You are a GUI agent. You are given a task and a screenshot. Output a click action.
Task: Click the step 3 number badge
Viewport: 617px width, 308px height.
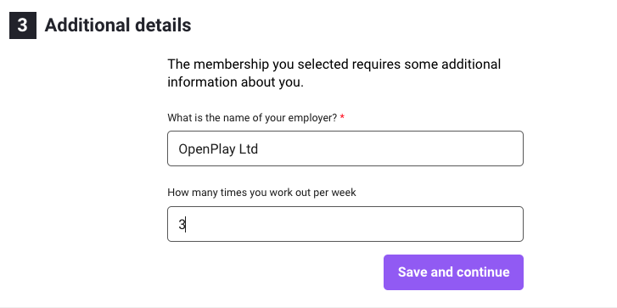[x=23, y=25]
